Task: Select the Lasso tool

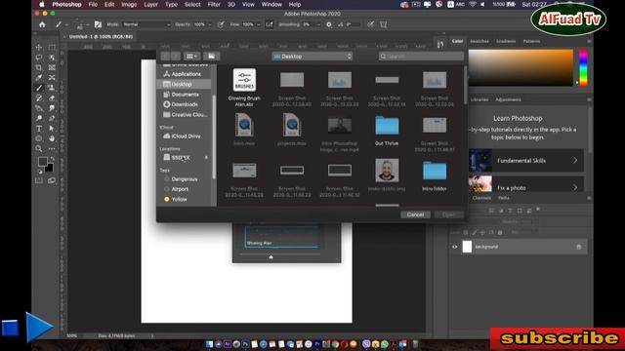Action: [39, 58]
